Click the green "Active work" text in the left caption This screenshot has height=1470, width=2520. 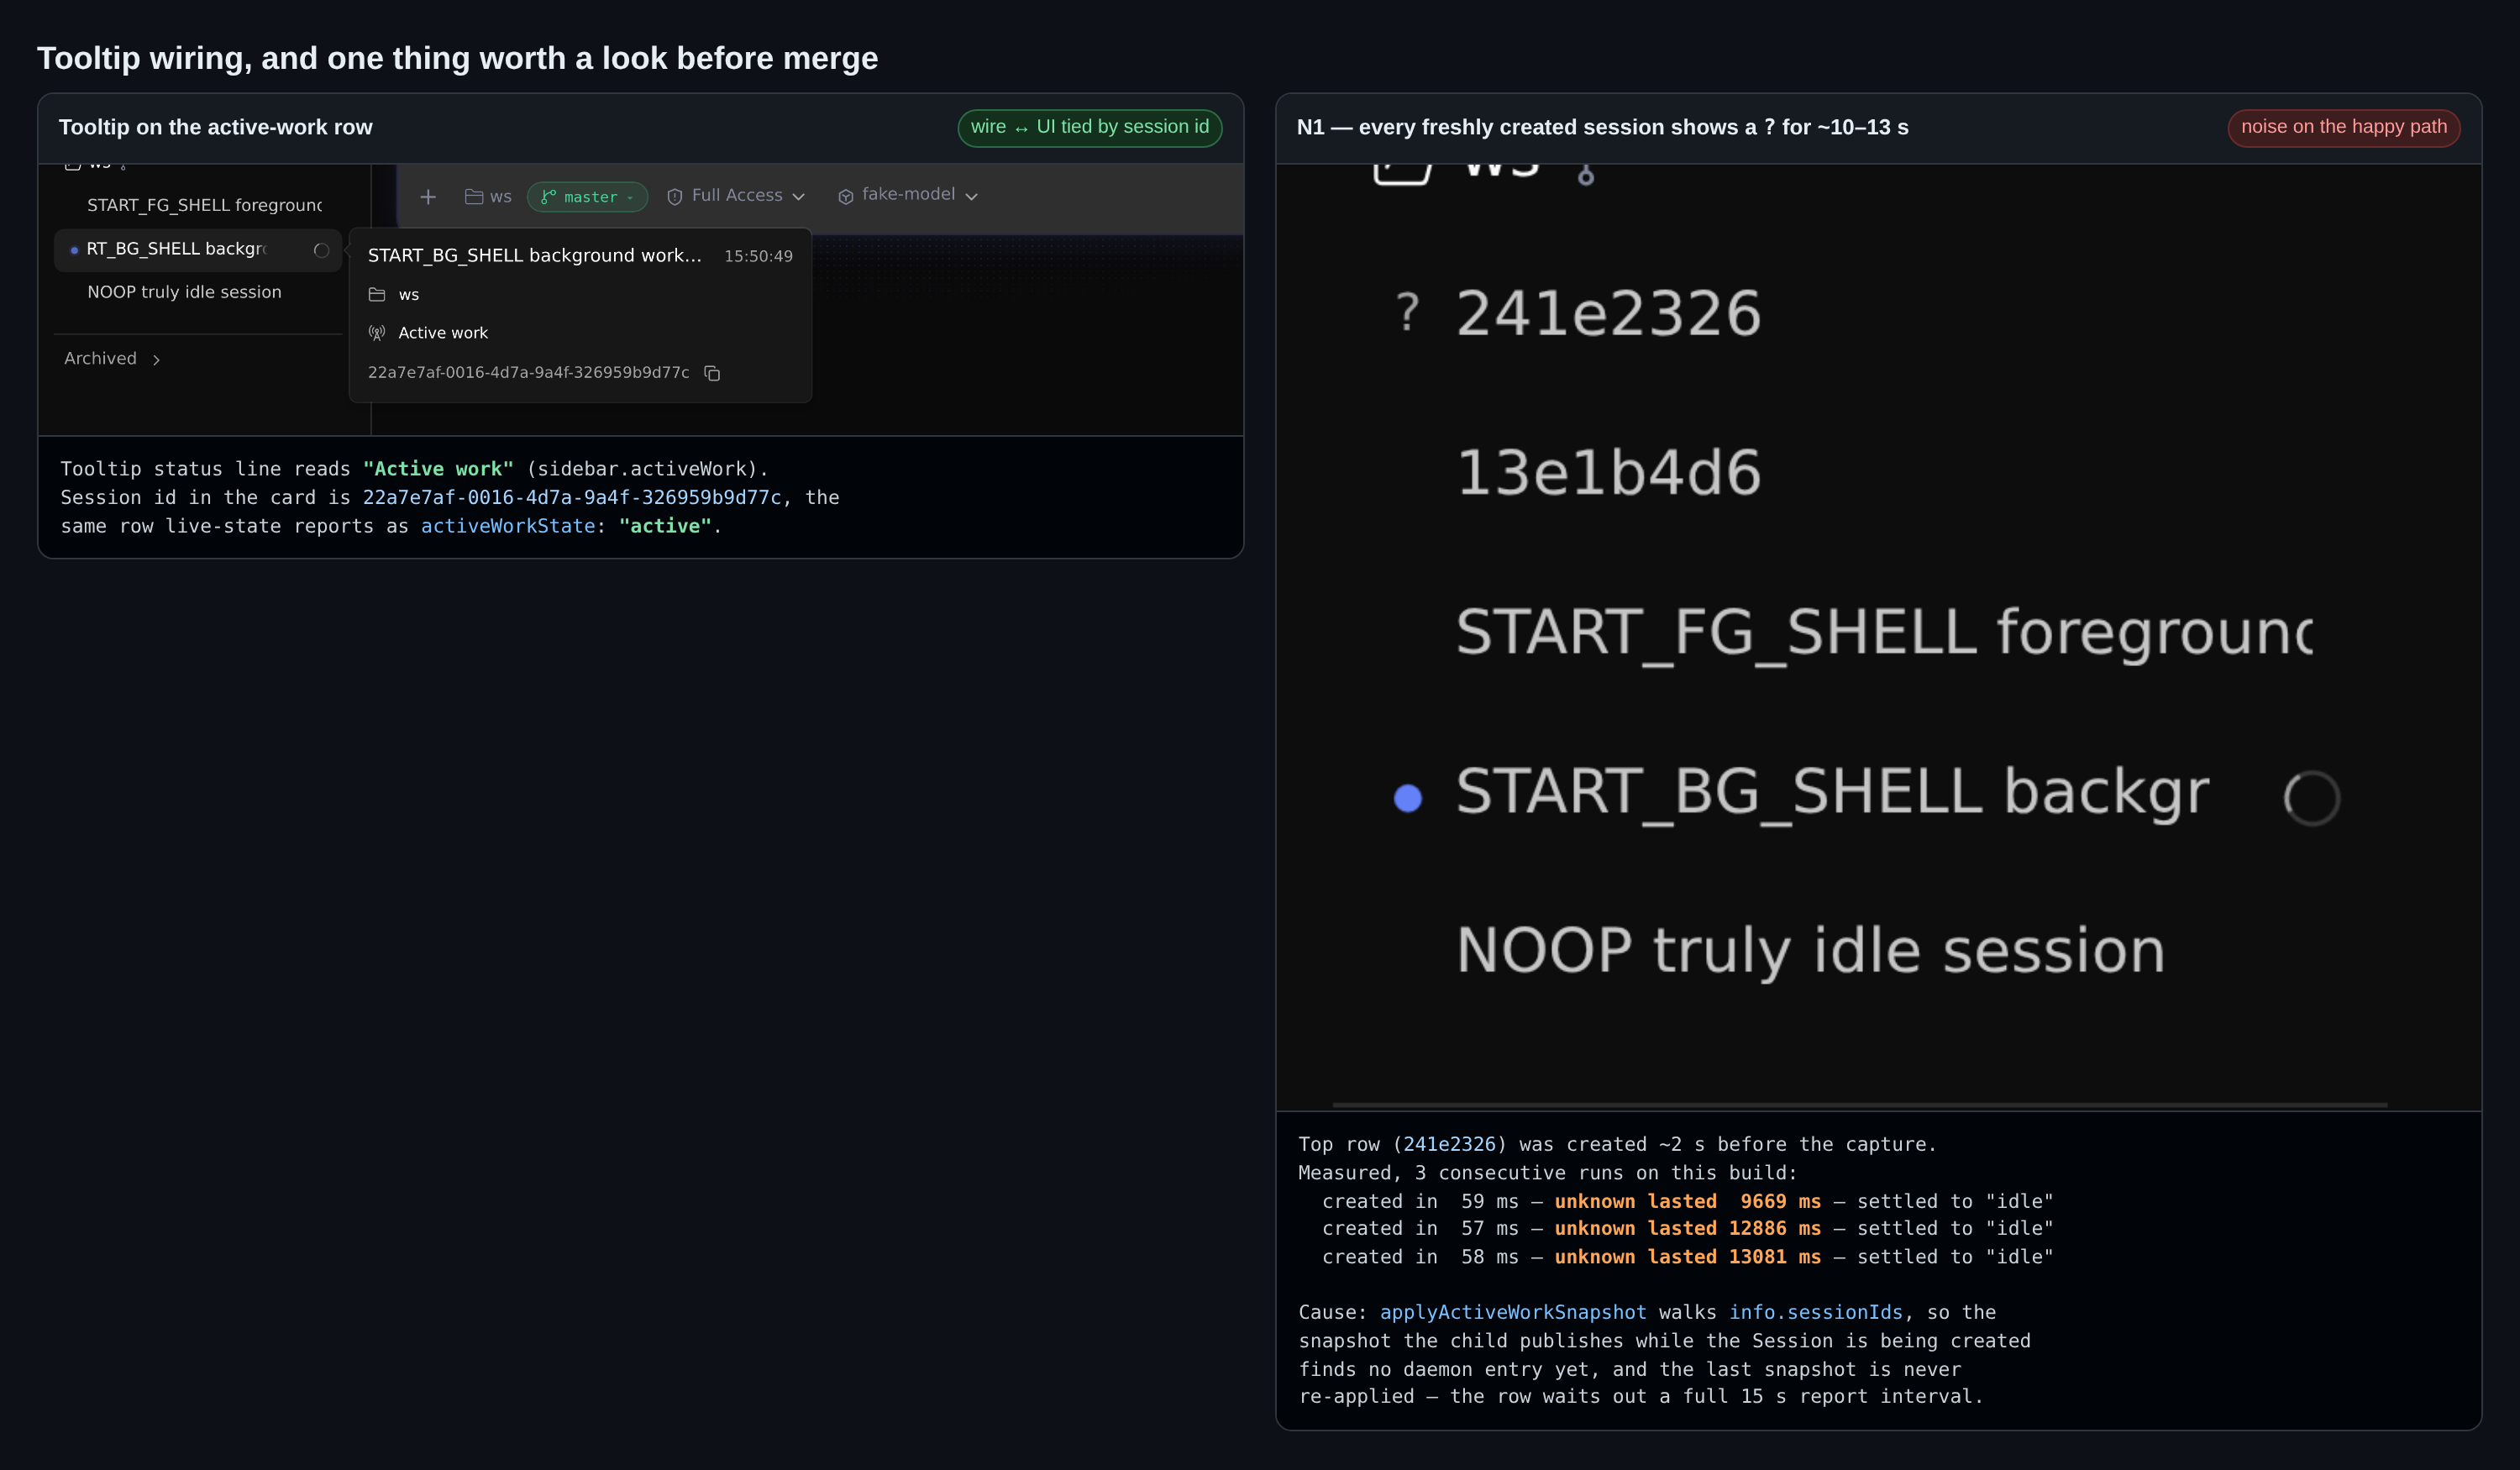pyautogui.click(x=438, y=469)
